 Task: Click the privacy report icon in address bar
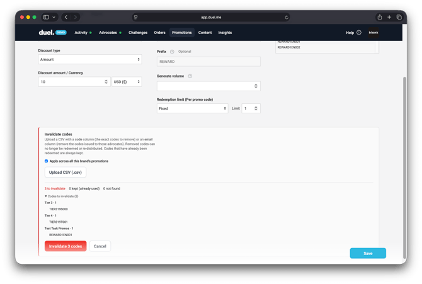135,17
